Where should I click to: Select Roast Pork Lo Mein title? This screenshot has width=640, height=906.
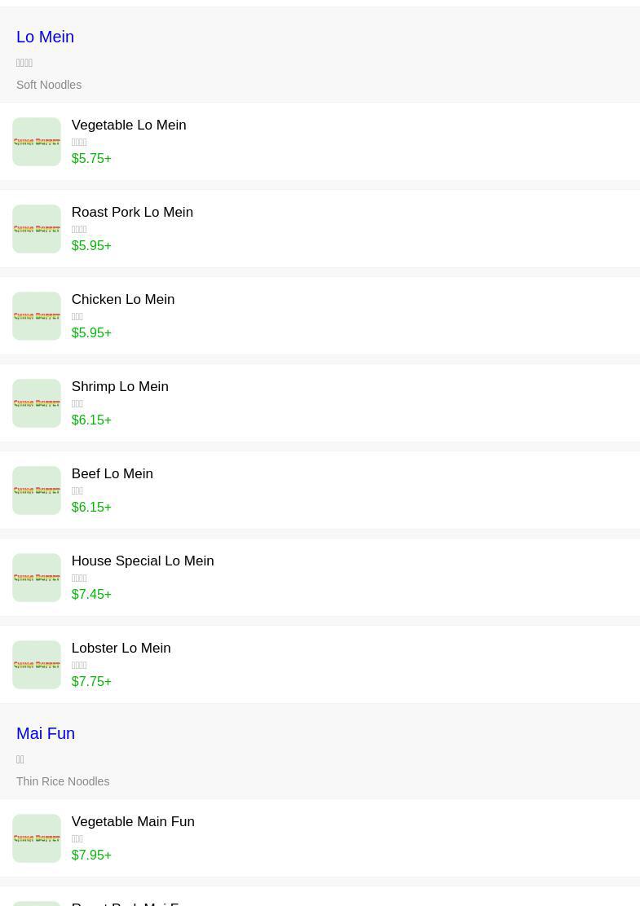tap(132, 212)
